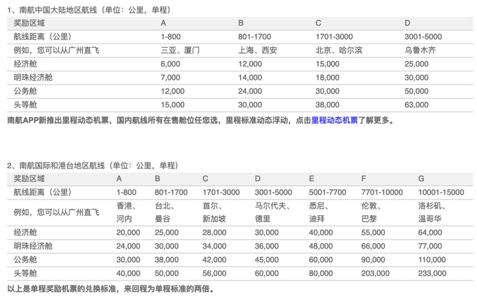Click the 14,000 cell
This screenshot has width=477, height=299.
tap(250, 78)
